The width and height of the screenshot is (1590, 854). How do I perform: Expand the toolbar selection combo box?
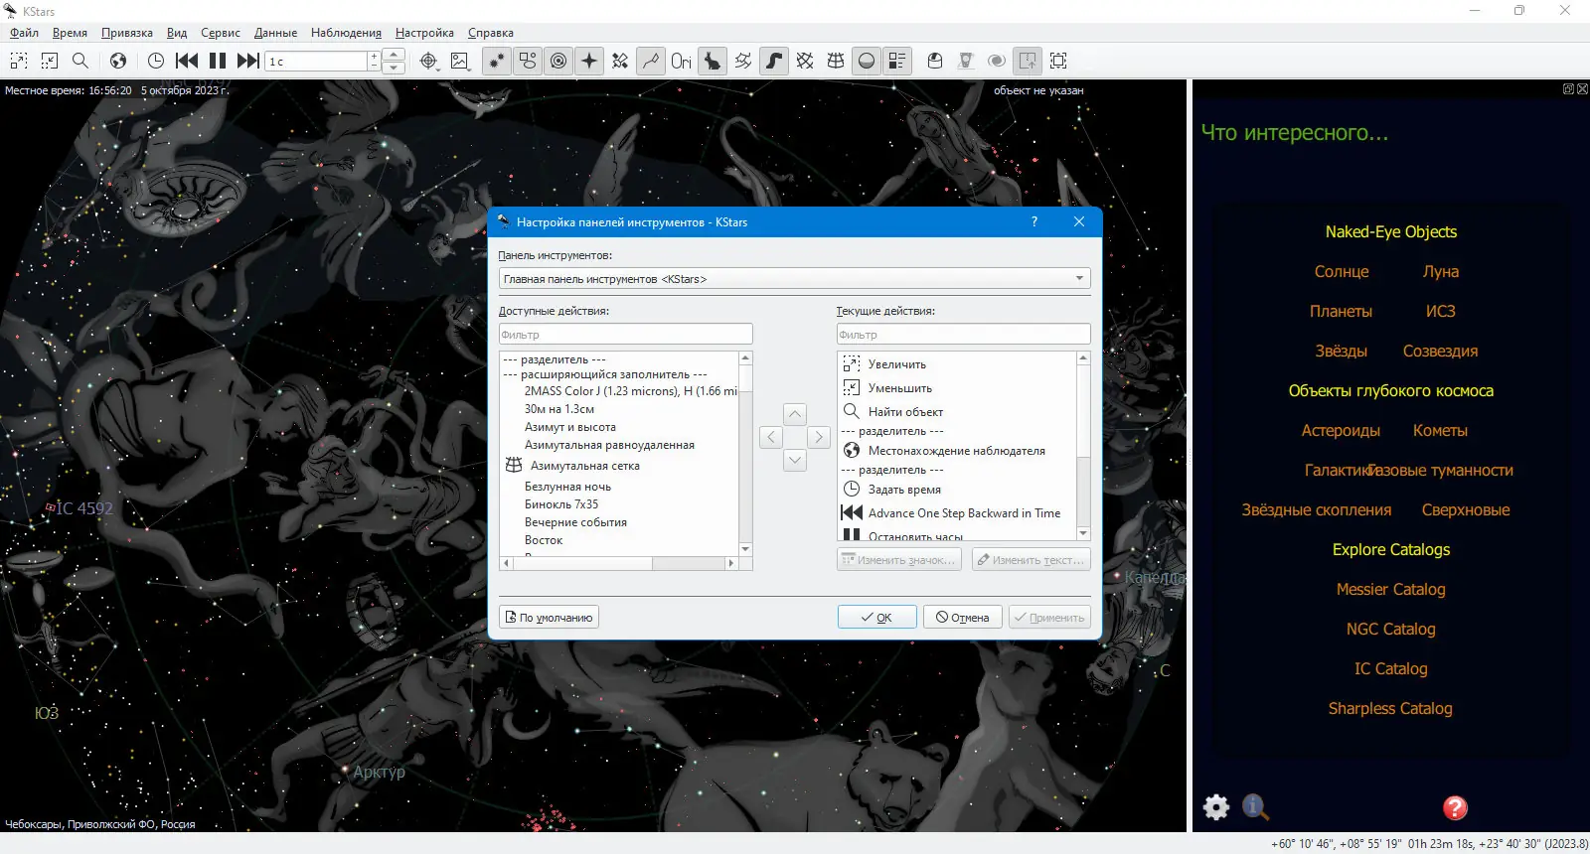tap(794, 279)
